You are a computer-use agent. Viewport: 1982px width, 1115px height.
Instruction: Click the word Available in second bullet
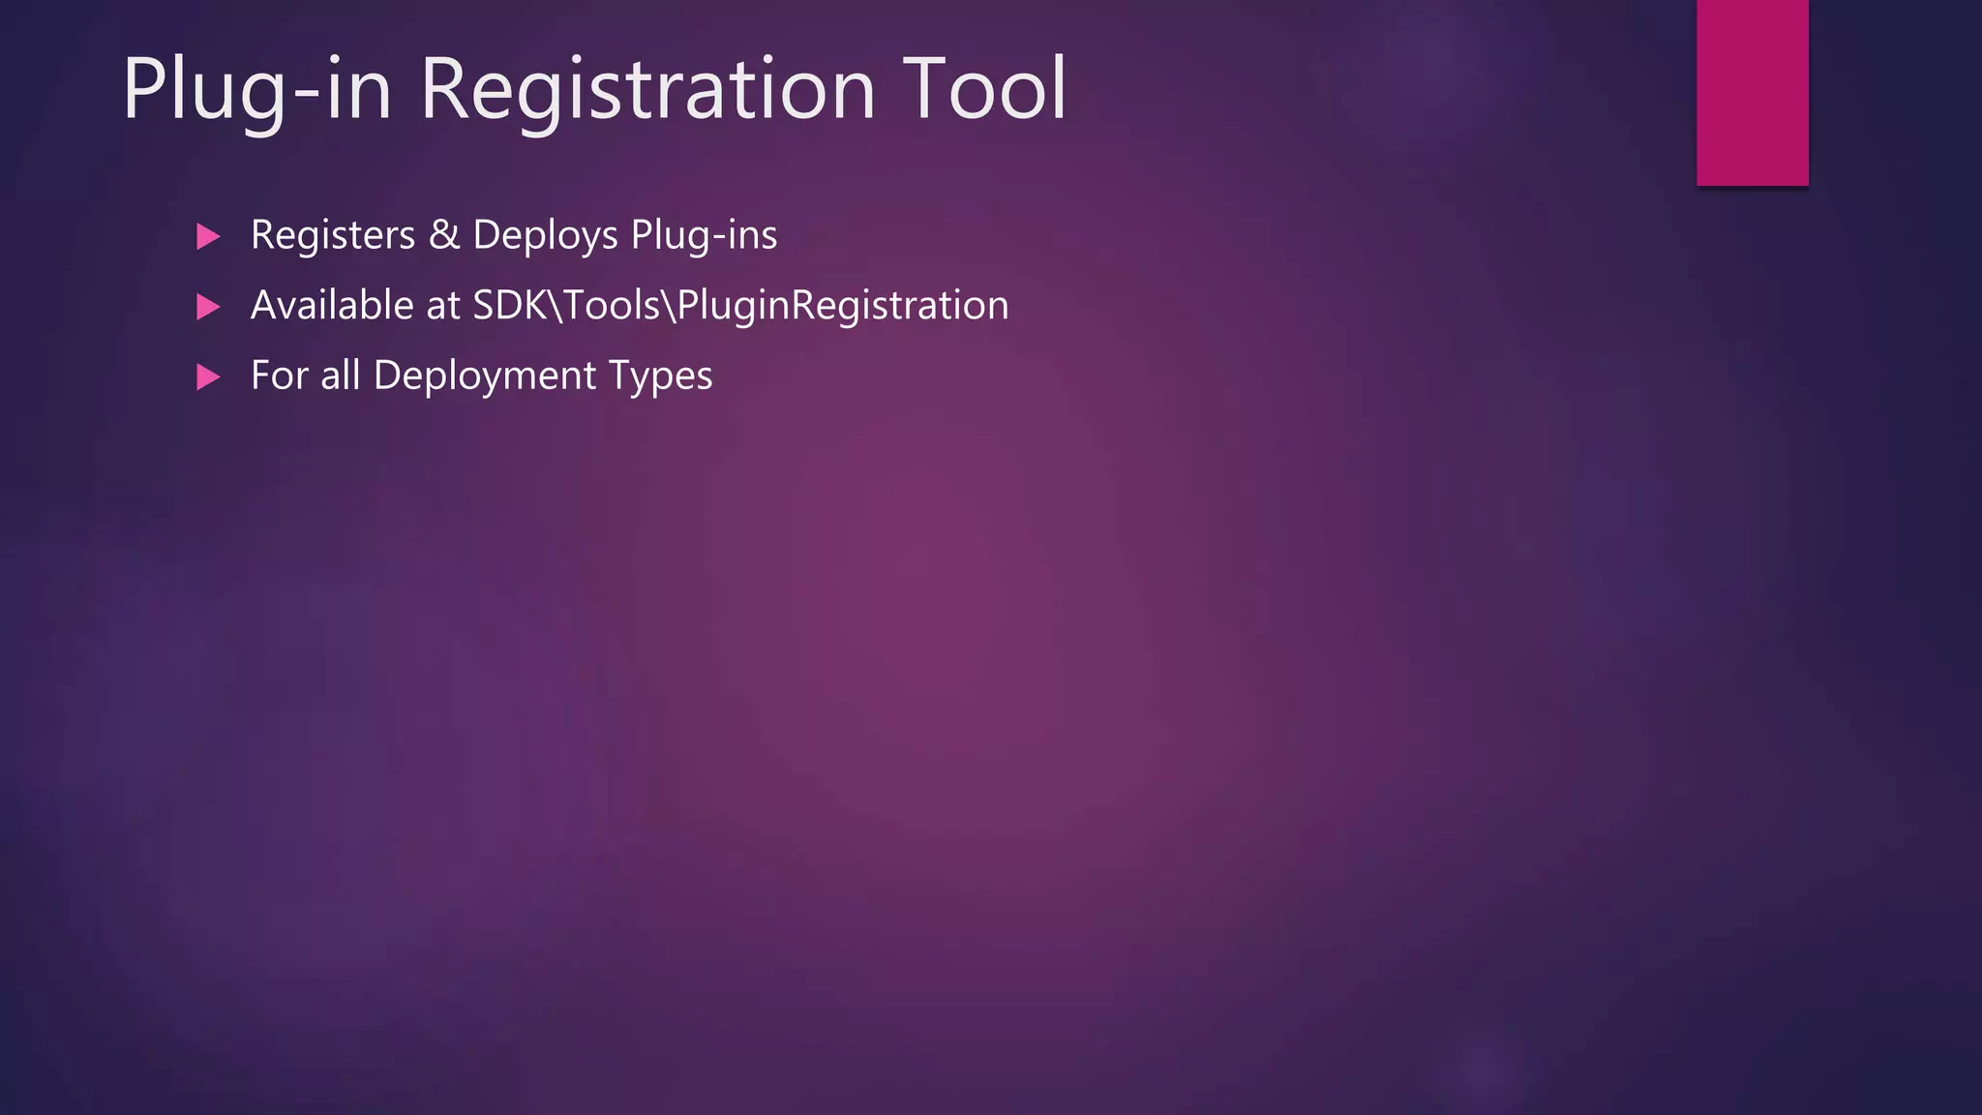click(x=332, y=306)
